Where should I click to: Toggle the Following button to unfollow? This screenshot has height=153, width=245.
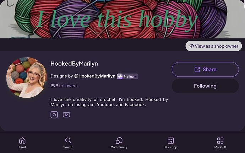point(205,86)
